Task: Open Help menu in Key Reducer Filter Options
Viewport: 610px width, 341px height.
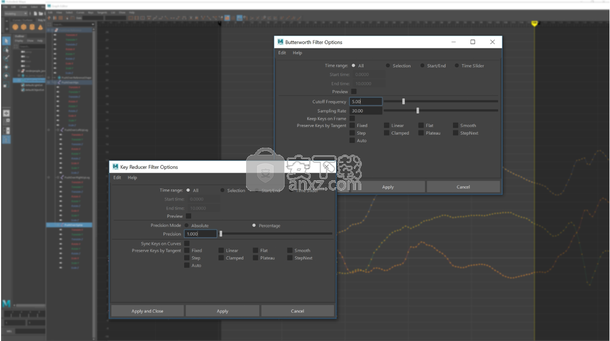Action: 133,178
